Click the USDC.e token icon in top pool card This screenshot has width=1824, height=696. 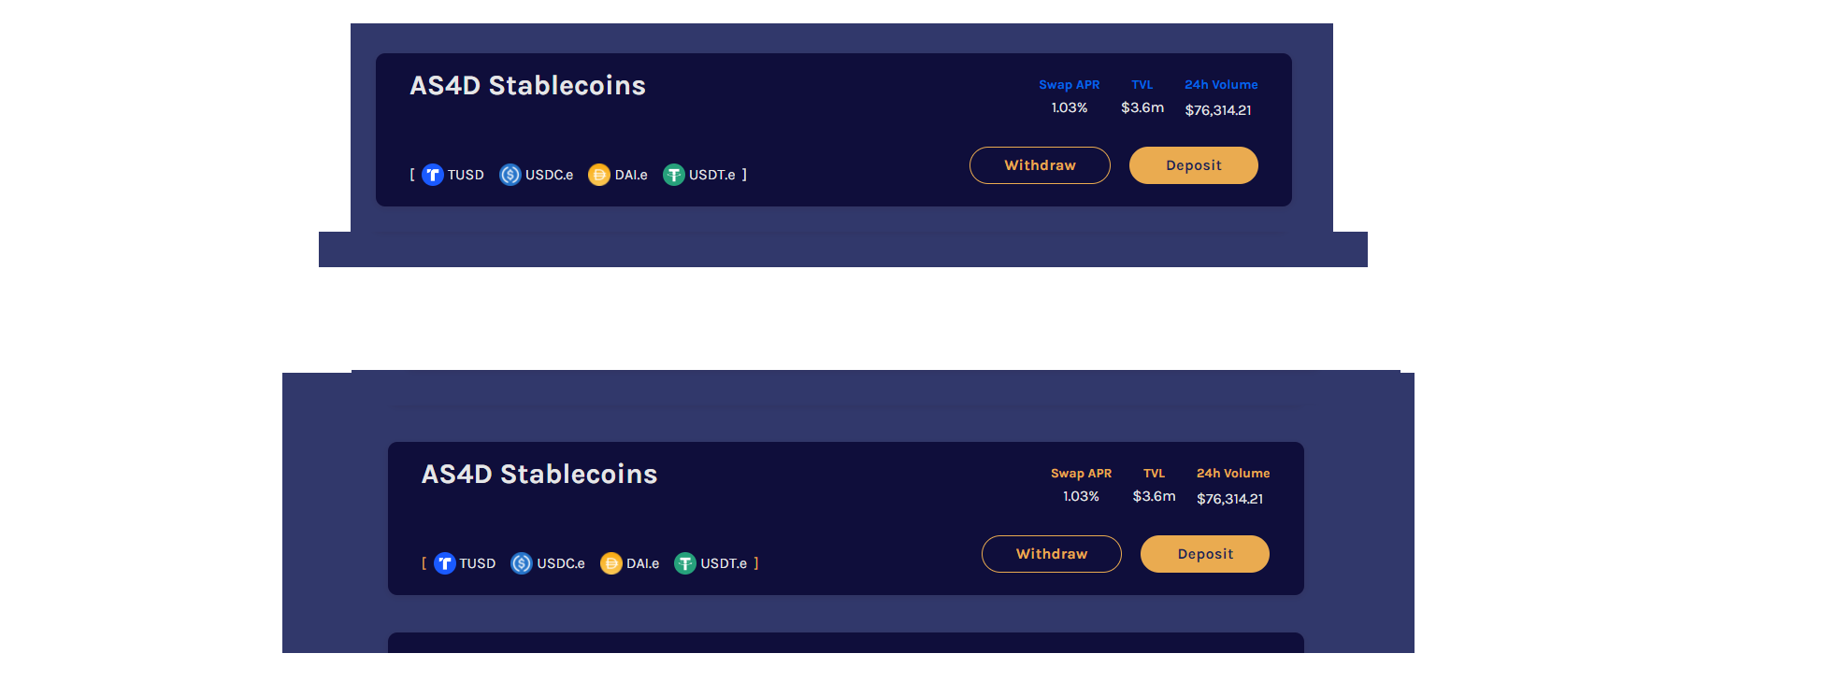510,175
